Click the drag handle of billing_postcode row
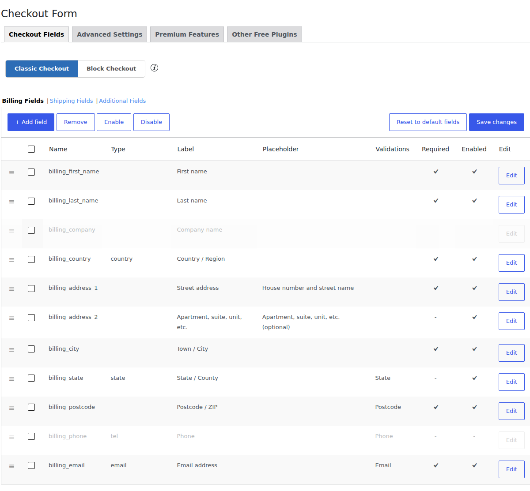The image size is (530, 491). tap(12, 408)
